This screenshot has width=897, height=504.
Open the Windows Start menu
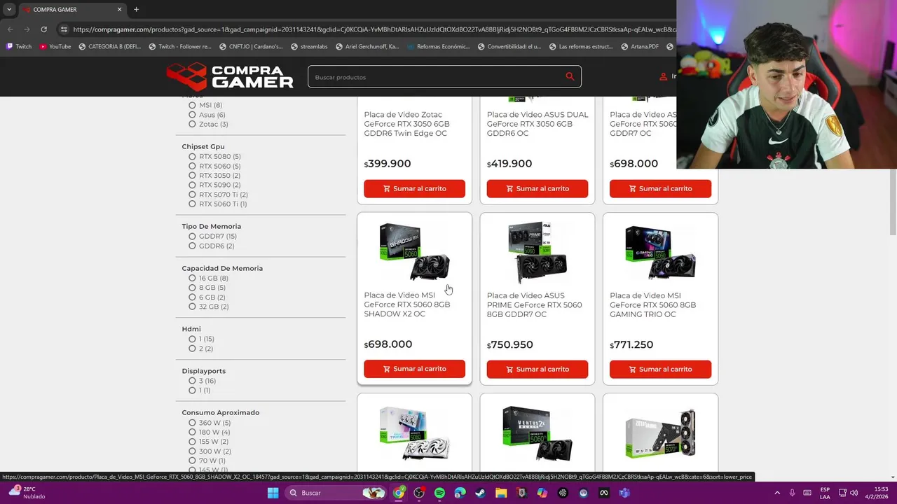(x=273, y=493)
